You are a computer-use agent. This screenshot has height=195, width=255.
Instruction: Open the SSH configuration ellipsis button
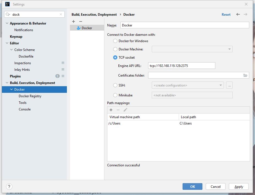coord(229,85)
